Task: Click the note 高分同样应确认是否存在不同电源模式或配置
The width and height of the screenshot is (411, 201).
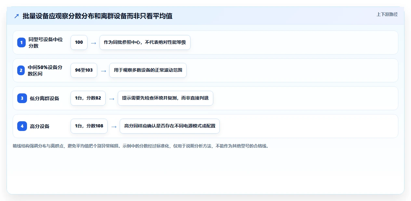Action: (x=170, y=126)
